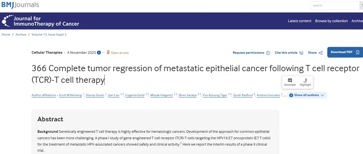The width and height of the screenshot is (363, 154).
Task: Click the Cite this article quote icon
Action: 301,53
